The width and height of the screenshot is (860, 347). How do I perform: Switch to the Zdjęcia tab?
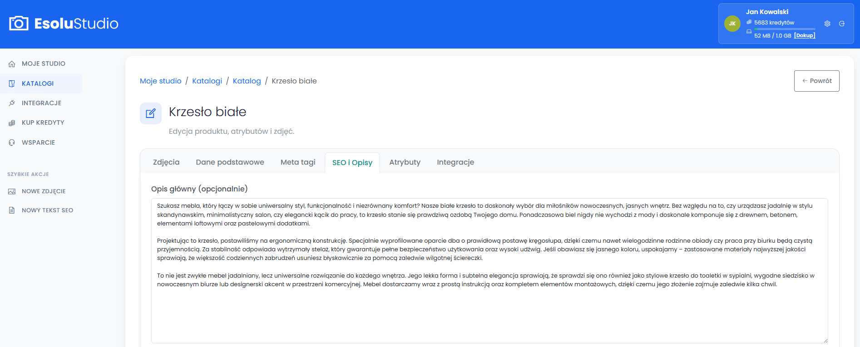coord(166,162)
